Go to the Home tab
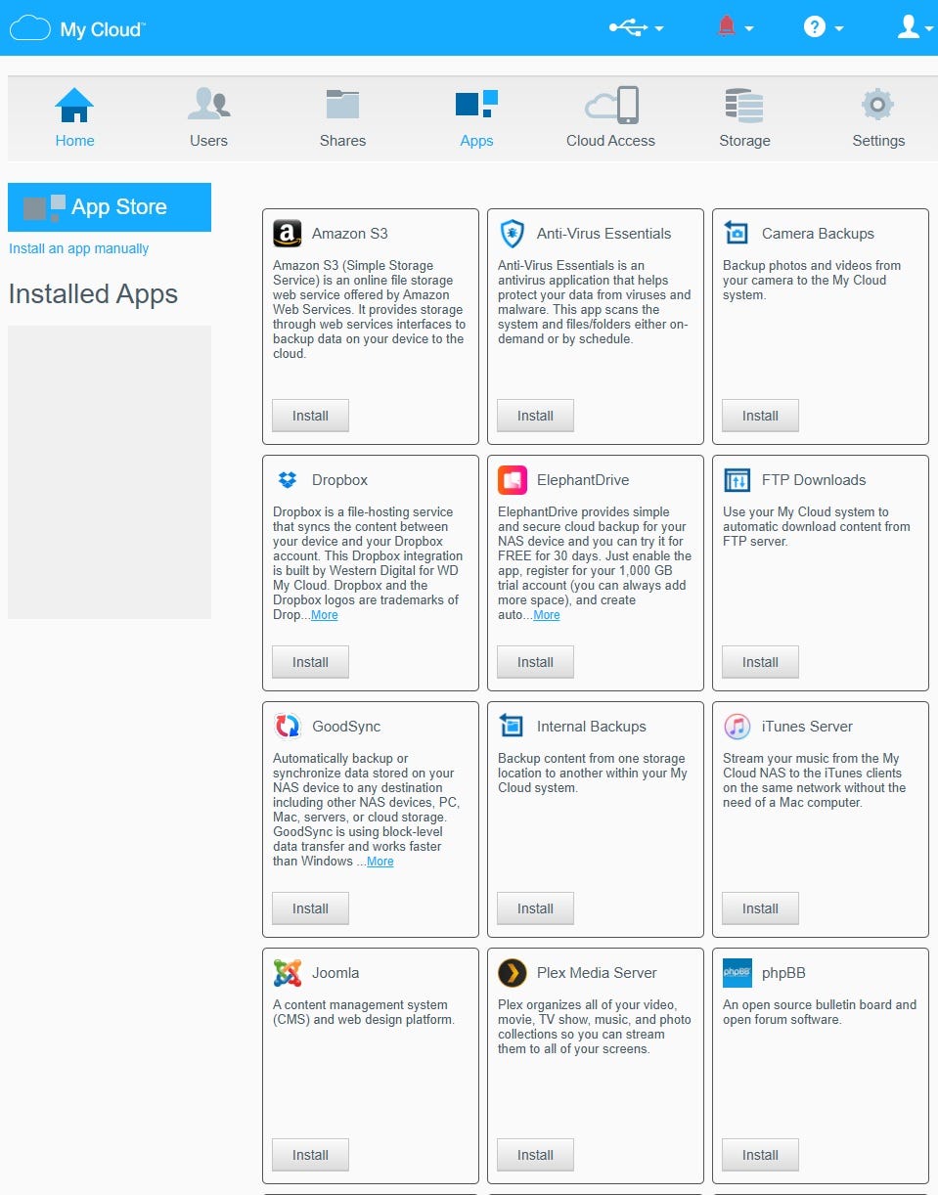Screen dimensions: 938x1195 (74, 117)
